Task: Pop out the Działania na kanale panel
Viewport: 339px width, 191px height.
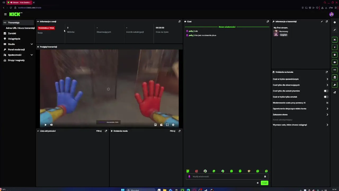Action: [327, 72]
